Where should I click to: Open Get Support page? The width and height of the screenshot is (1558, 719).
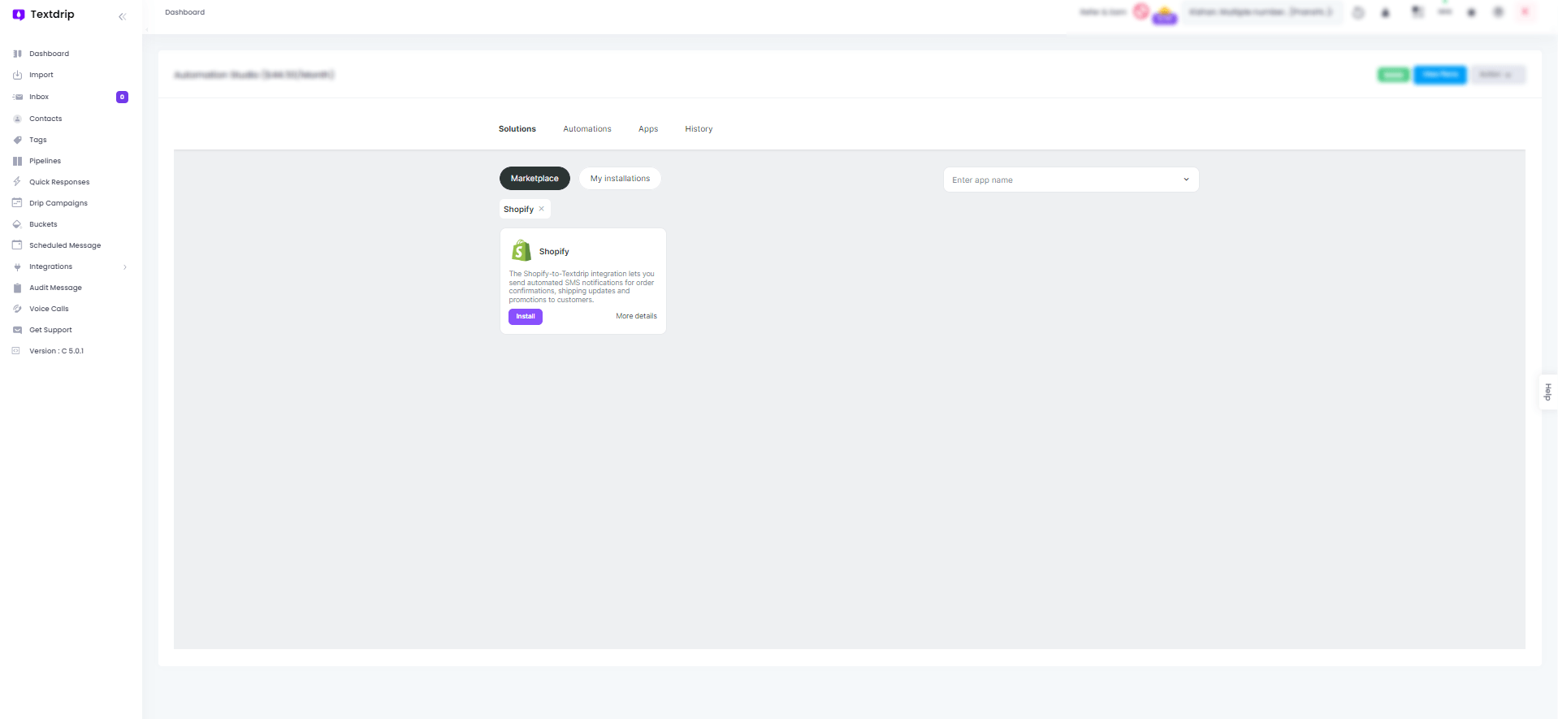(x=50, y=330)
